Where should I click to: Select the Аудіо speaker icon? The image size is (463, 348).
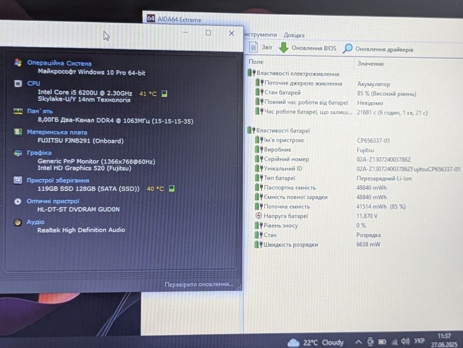pyautogui.click(x=17, y=222)
